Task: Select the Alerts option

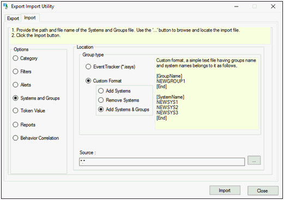Action: [x=22, y=85]
